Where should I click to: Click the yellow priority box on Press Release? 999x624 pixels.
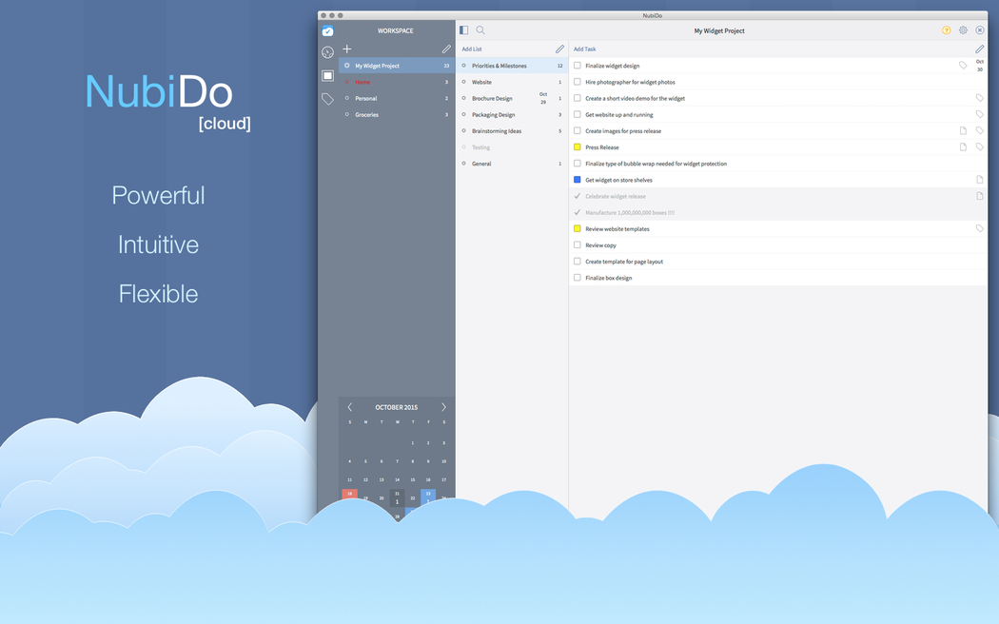[578, 147]
